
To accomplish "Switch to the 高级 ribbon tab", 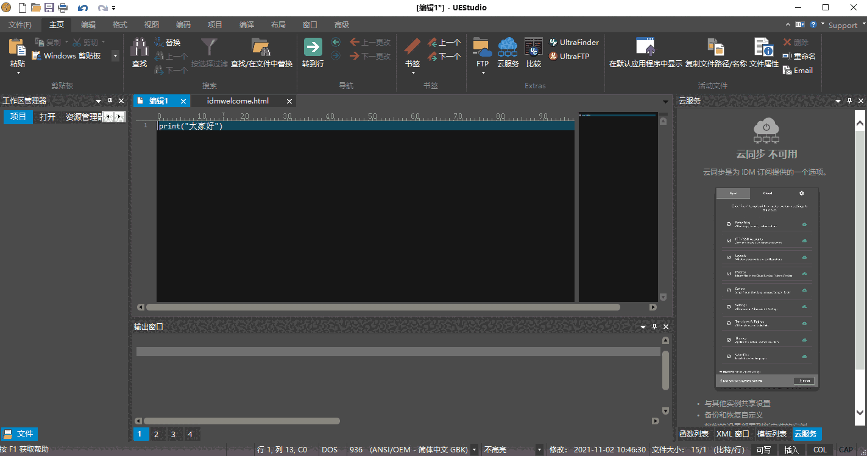I will [341, 24].
